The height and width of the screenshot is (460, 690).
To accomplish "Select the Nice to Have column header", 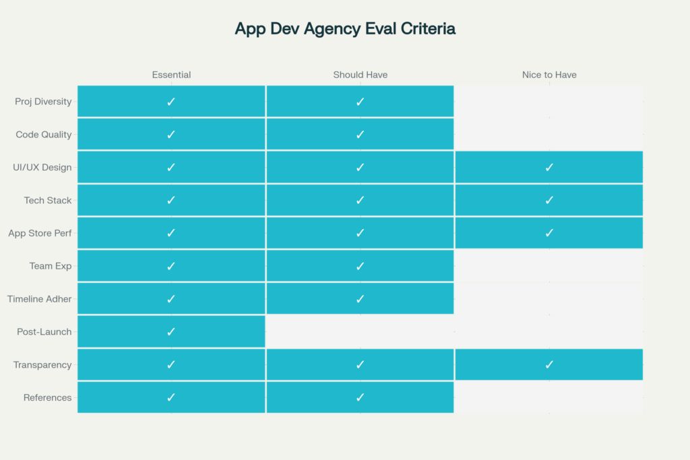I will pos(549,75).
